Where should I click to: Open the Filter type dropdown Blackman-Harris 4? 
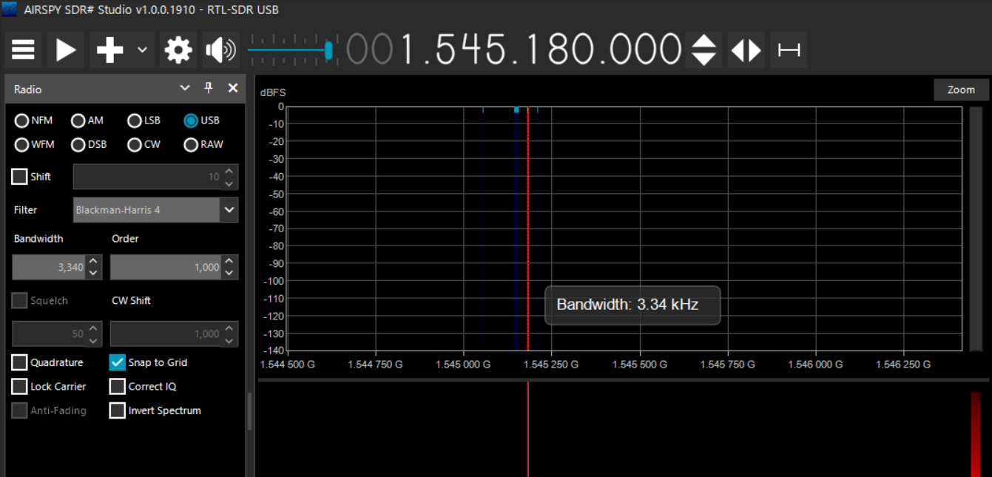155,210
